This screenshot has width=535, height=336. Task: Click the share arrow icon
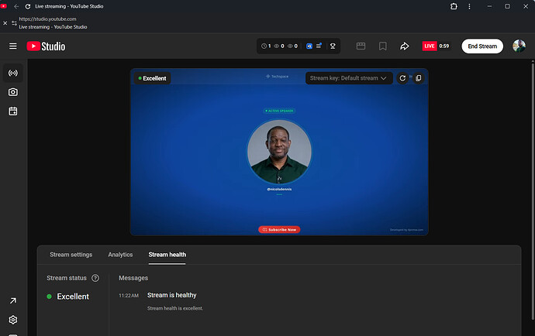point(404,46)
